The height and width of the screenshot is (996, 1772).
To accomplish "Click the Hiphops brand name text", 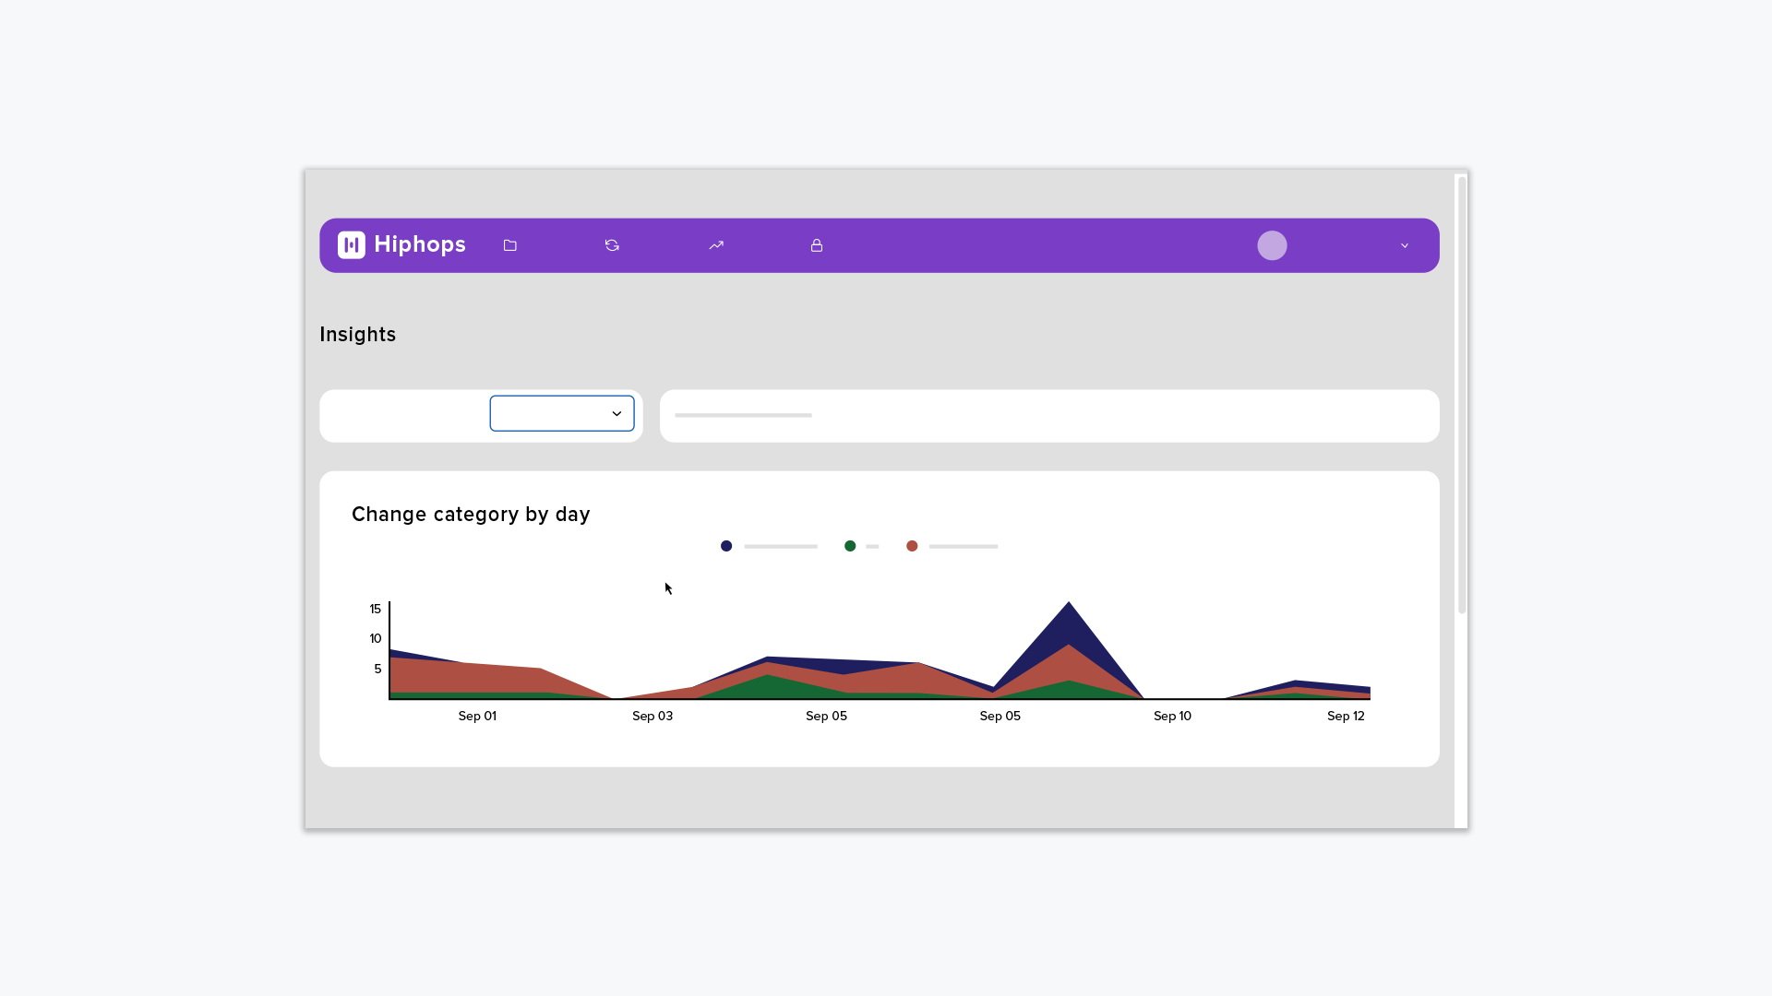I will (420, 245).
